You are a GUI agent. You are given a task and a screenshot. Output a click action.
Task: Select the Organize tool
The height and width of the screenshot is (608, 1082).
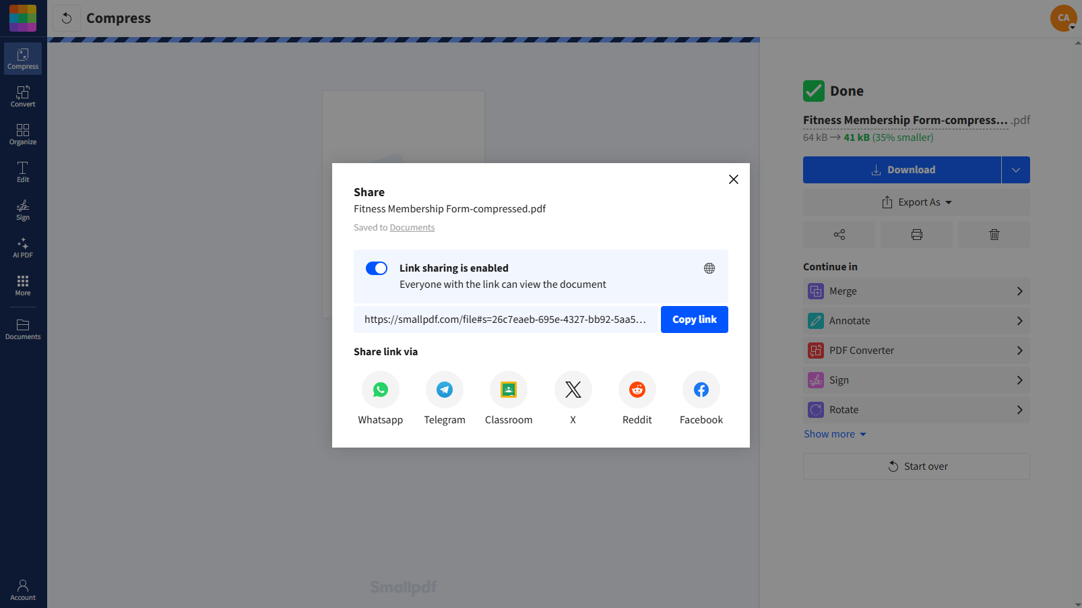pos(22,133)
